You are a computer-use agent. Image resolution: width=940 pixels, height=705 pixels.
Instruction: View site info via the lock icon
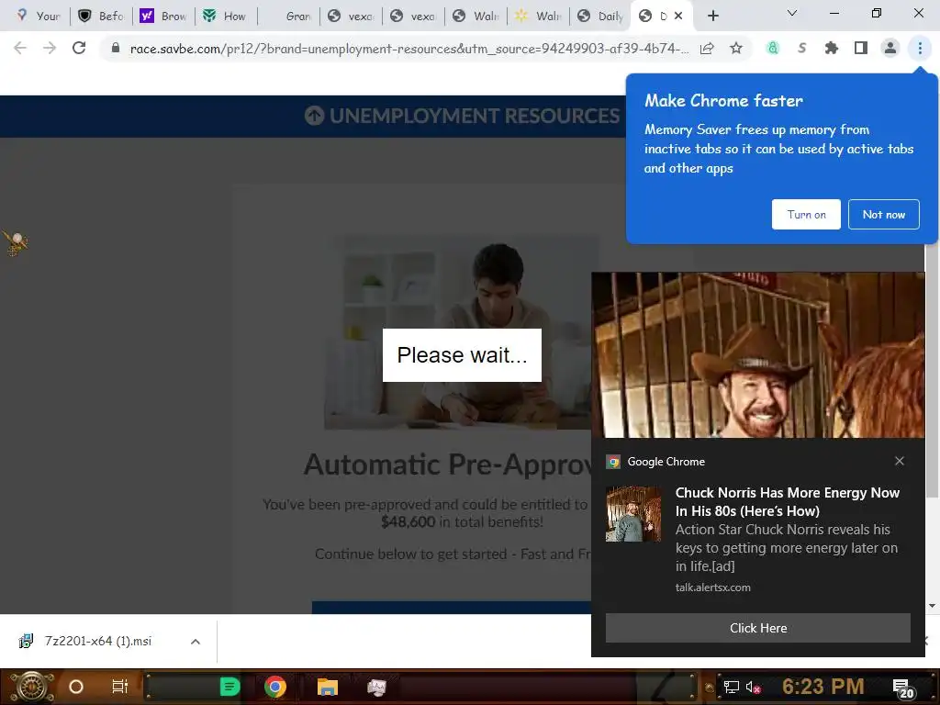[116, 48]
